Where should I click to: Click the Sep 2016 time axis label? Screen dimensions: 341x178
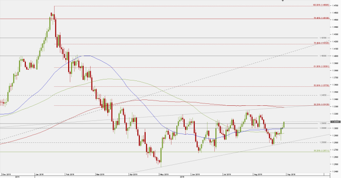click(291, 174)
